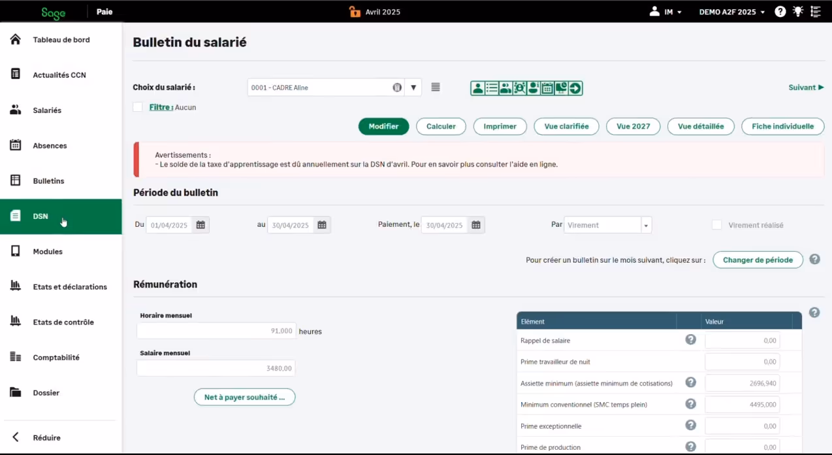Click the employee search magnifier icon in the green toolbar
This screenshot has width=832, height=455.
pos(520,88)
